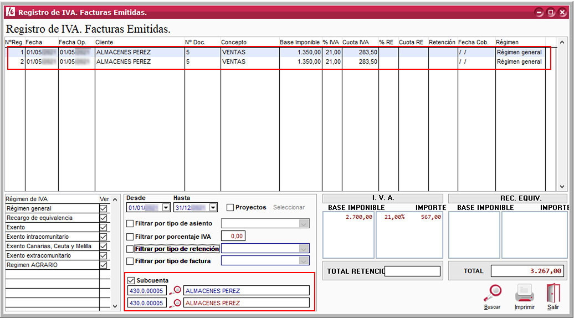The image size is (574, 318).
Task: Maximize the Registro de IVA window
Action: click(x=551, y=12)
